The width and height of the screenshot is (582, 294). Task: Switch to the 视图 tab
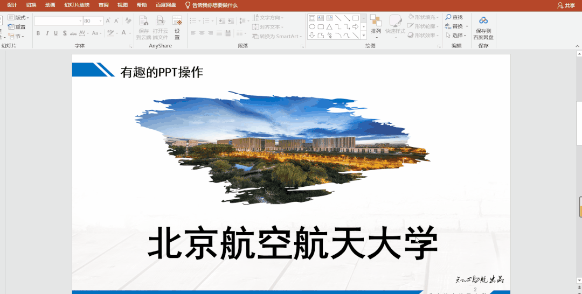point(122,5)
